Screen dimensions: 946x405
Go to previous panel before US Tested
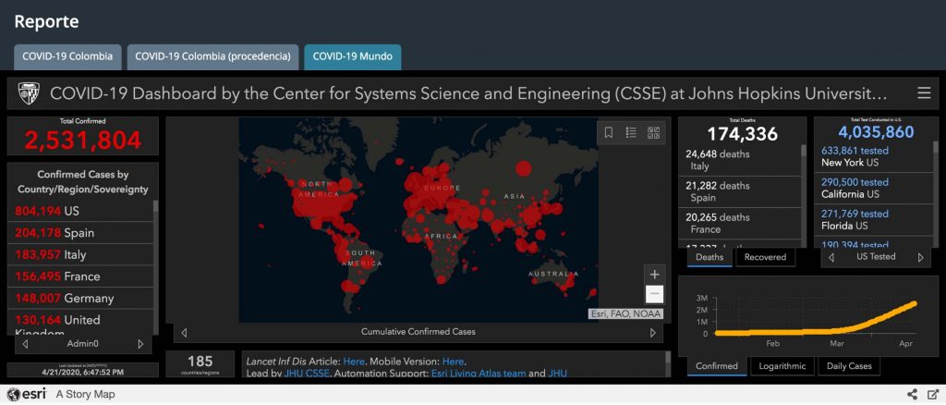(831, 257)
